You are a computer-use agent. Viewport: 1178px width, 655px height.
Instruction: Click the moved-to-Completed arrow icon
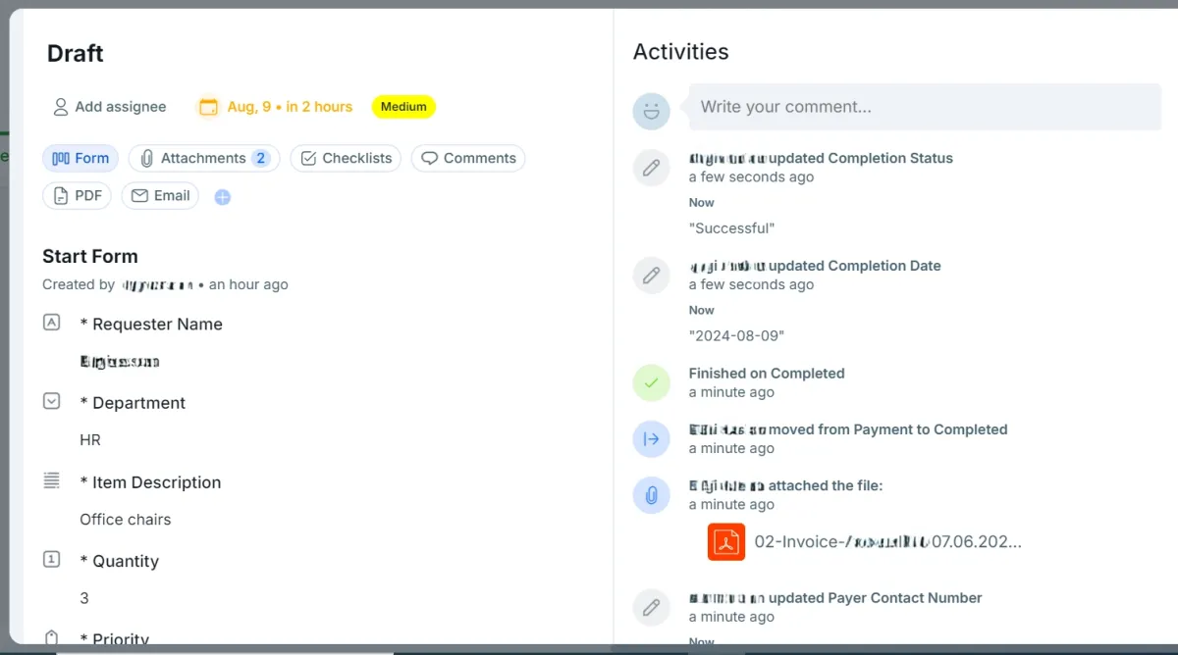coord(651,439)
